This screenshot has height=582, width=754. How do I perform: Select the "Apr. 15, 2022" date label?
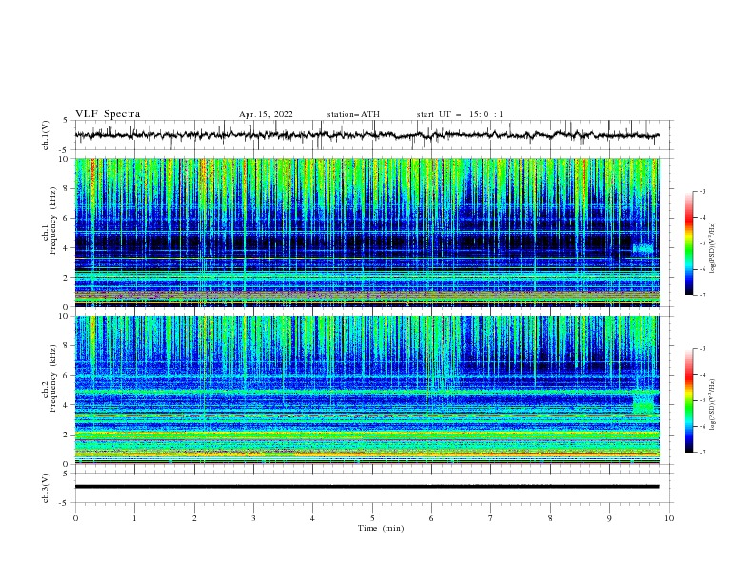coord(266,114)
